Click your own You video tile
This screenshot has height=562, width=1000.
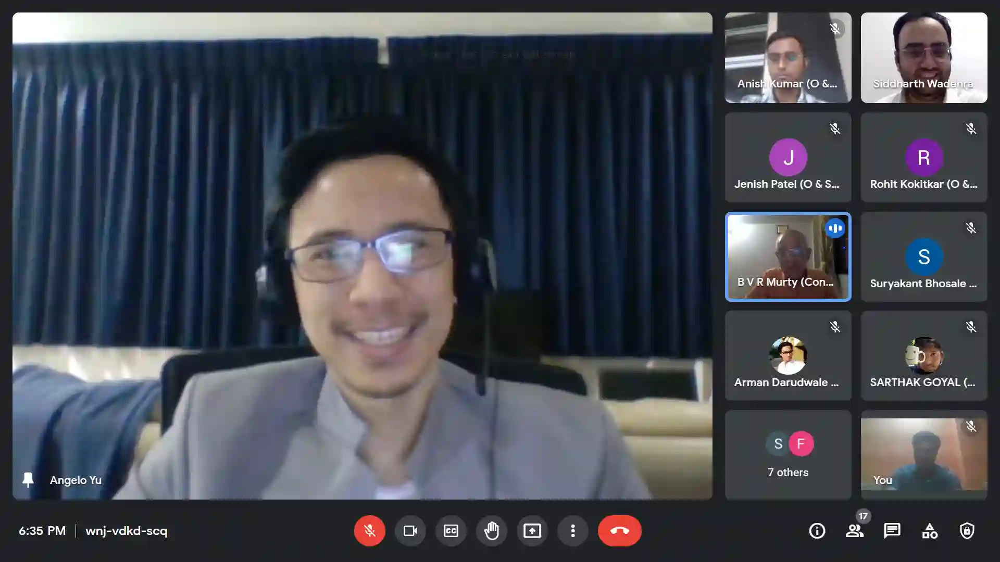tap(924, 455)
